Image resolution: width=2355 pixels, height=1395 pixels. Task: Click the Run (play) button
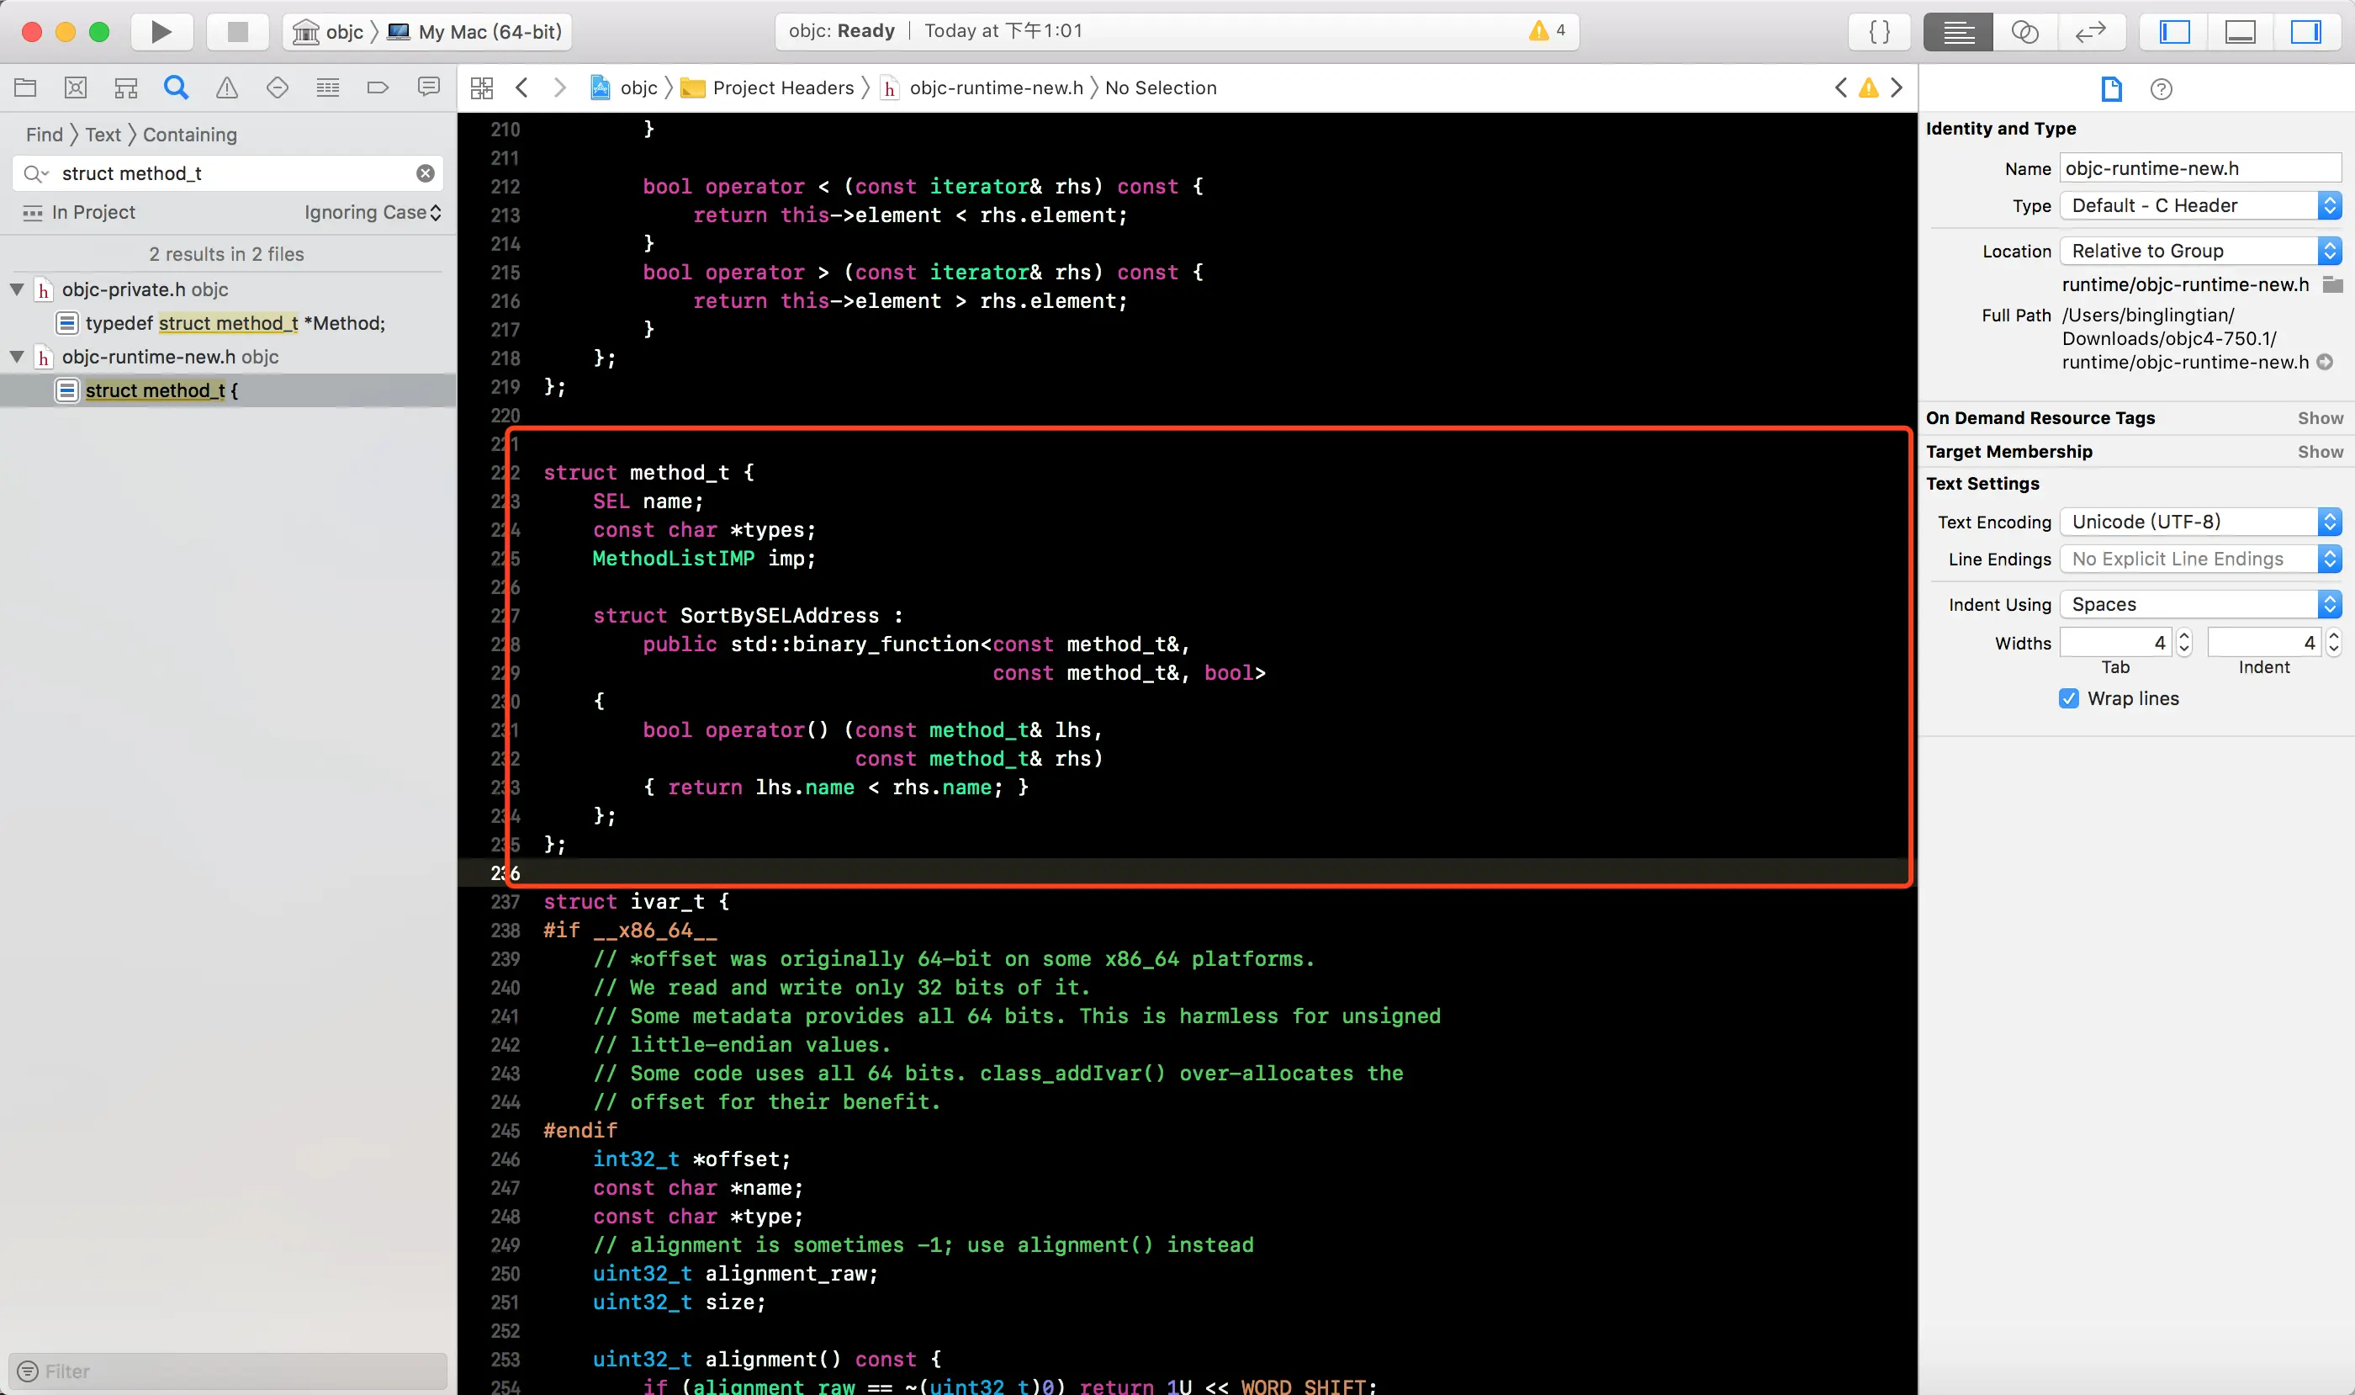[x=161, y=31]
